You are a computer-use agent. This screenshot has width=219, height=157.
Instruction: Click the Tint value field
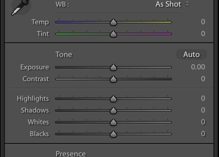[x=203, y=33]
